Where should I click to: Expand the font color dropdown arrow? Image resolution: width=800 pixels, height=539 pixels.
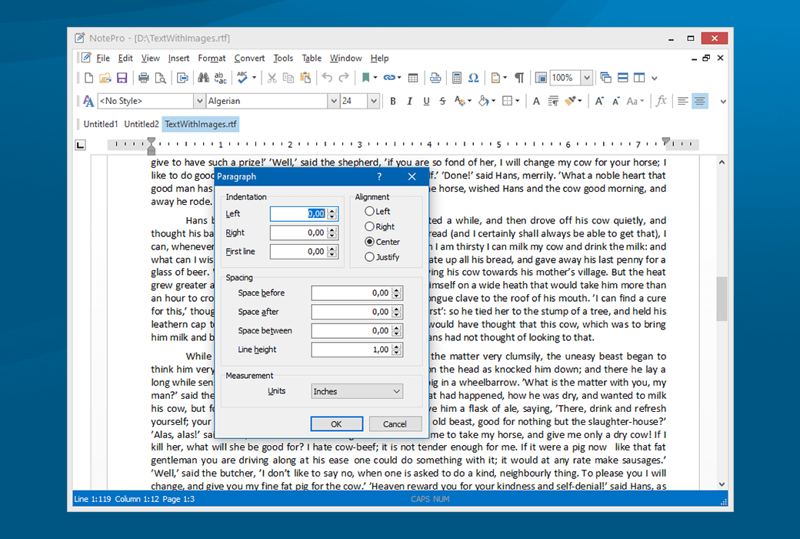[469, 101]
